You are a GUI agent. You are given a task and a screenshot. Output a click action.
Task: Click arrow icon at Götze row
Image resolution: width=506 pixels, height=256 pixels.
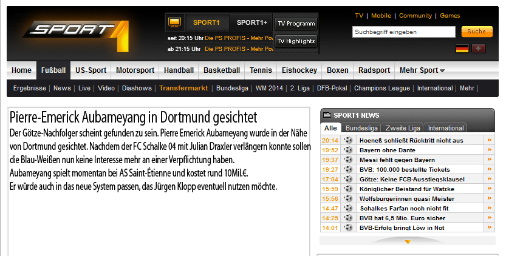click(489, 178)
